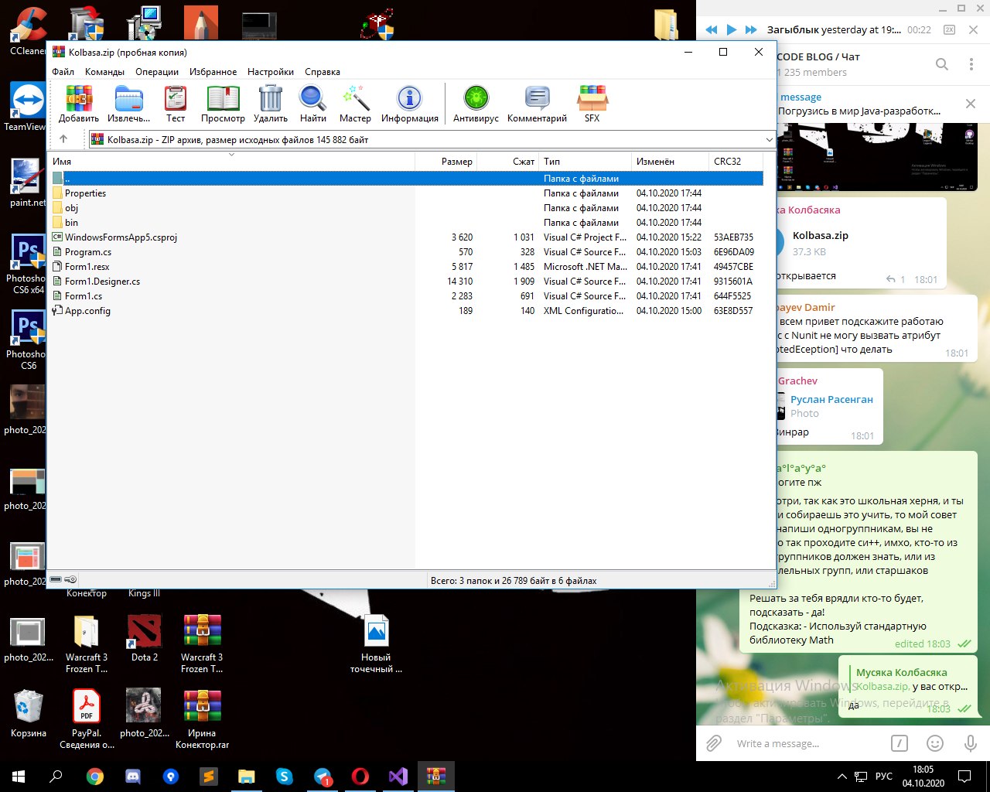Click the Telegram attach file paperclip
Image resolution: width=990 pixels, height=792 pixels.
click(x=714, y=743)
